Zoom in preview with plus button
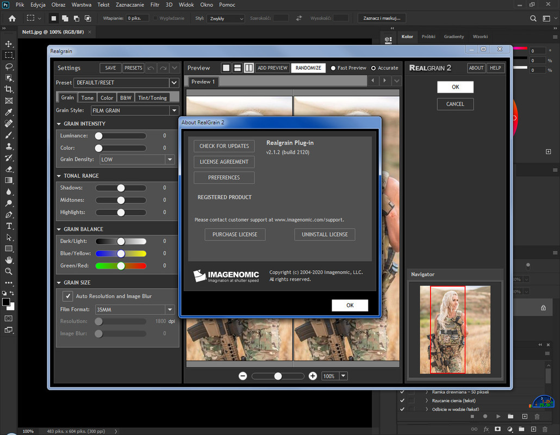This screenshot has height=435, width=560. tap(313, 376)
